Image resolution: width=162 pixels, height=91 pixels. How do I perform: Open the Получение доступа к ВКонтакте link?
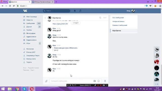pos(66,48)
